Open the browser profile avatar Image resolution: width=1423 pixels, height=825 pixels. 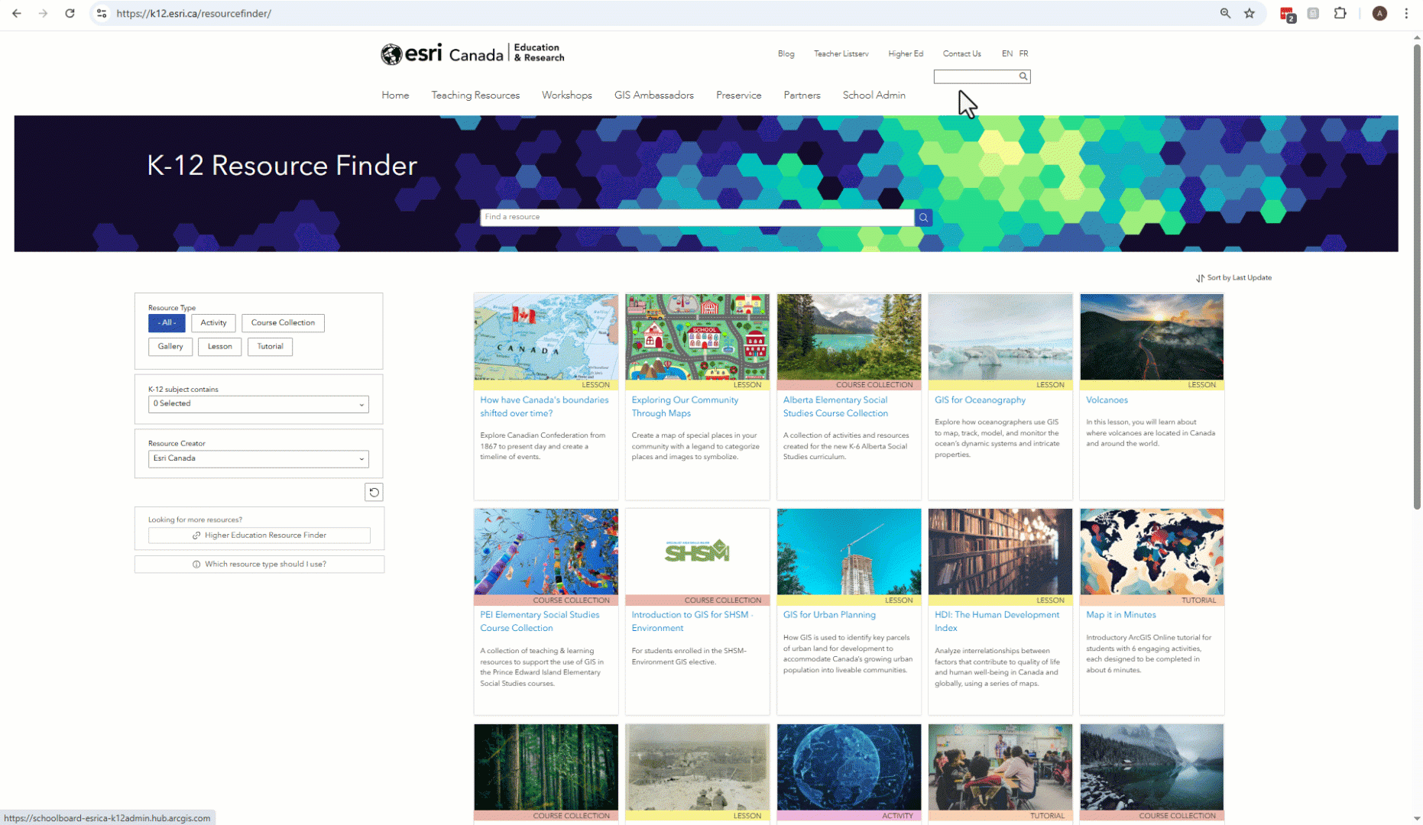(1379, 13)
